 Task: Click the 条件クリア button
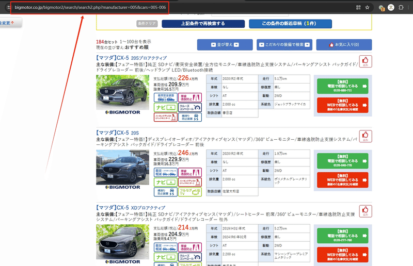click(147, 24)
